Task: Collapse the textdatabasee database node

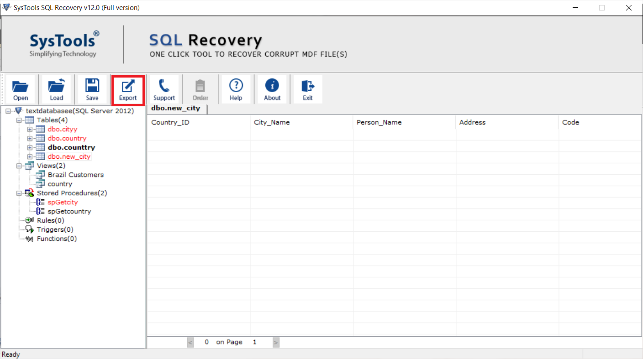Action: 8,111
